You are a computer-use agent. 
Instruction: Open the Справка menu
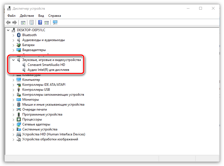pos(54,16)
